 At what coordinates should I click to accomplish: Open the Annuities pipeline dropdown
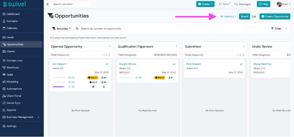[61, 28]
